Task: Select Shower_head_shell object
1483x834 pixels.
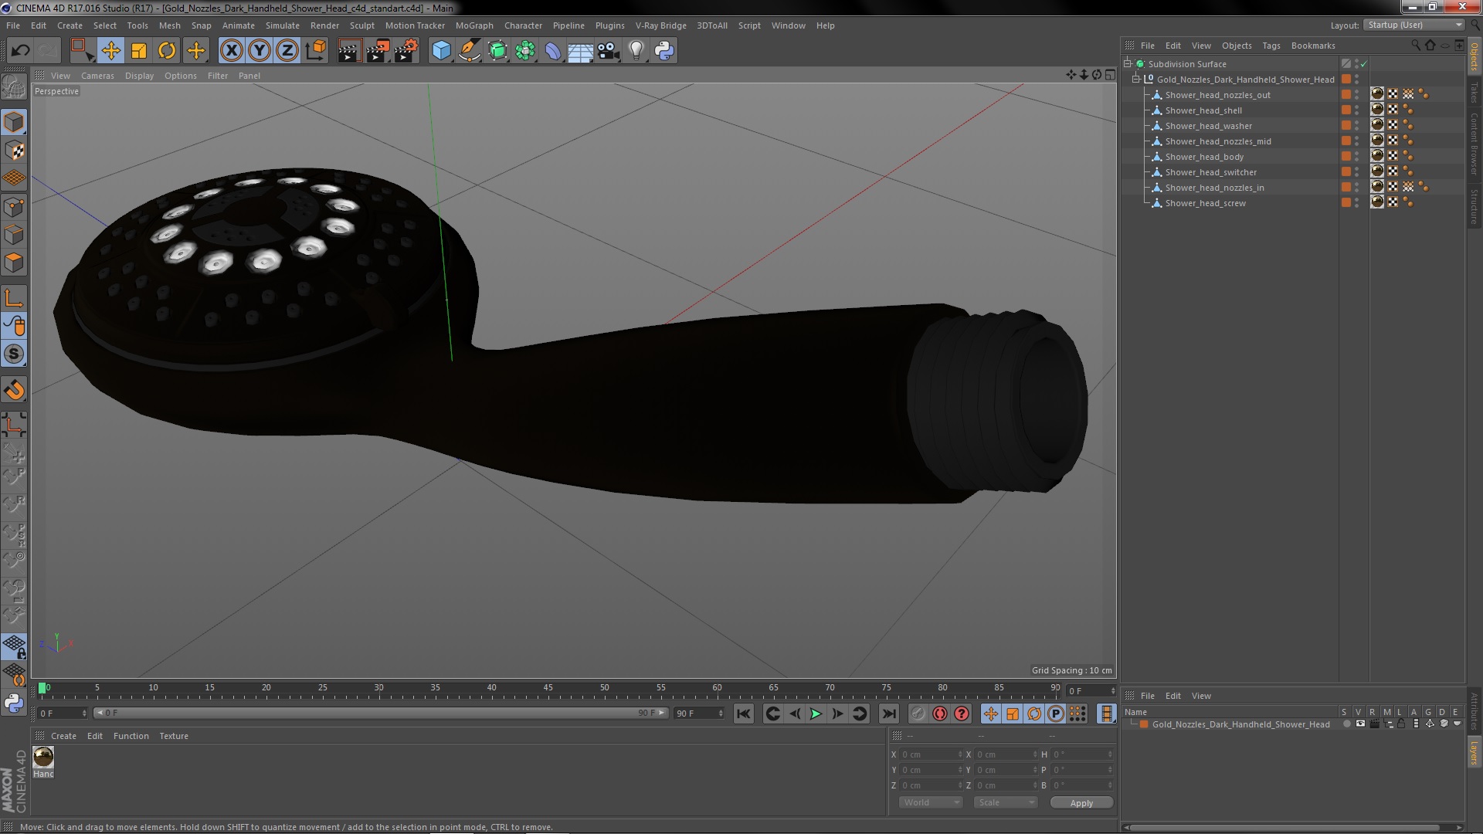Action: click(1203, 110)
